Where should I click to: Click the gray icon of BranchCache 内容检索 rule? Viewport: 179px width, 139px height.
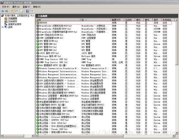tap(38, 29)
